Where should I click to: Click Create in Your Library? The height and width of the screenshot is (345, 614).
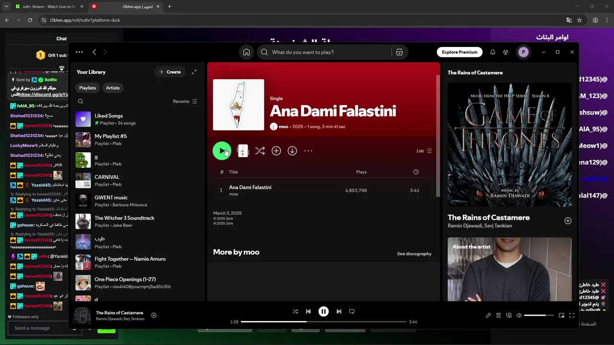click(x=170, y=72)
